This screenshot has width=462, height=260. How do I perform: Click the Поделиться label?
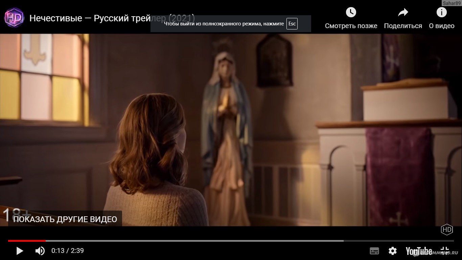pyautogui.click(x=403, y=26)
